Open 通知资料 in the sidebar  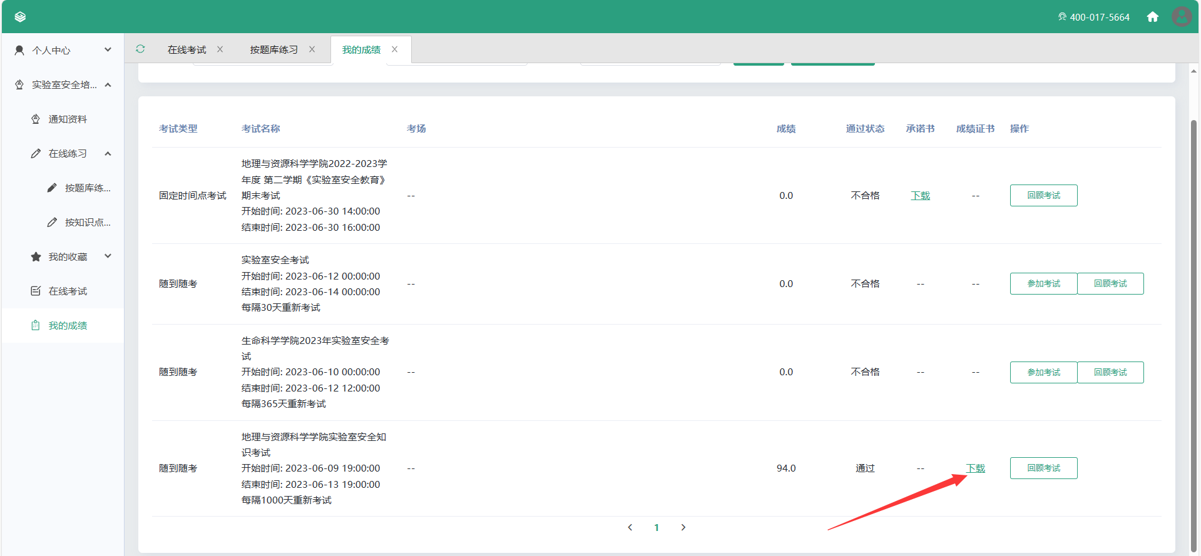coord(68,119)
